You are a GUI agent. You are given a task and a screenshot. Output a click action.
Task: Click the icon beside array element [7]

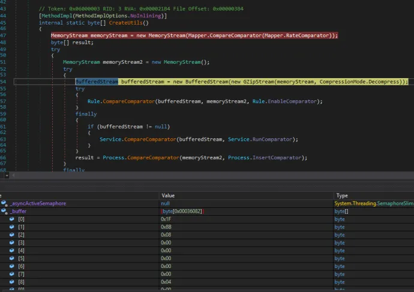point(12,274)
